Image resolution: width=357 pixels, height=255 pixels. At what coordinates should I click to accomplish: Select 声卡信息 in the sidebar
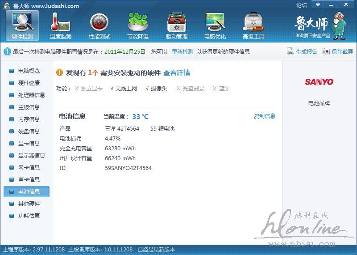click(x=29, y=180)
